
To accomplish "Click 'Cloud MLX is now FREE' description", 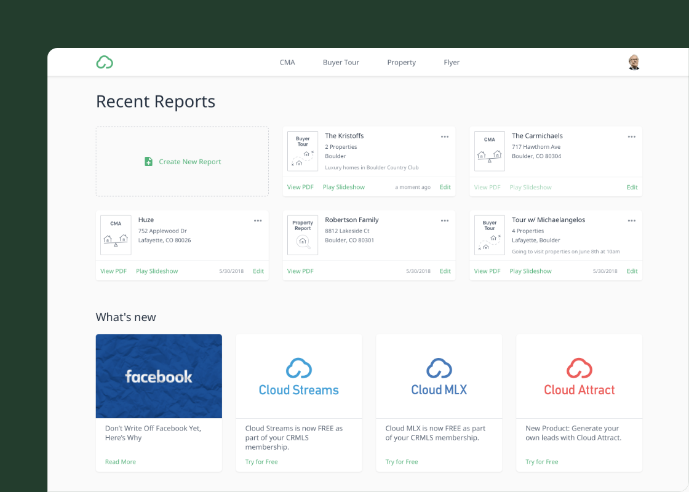I will (x=436, y=433).
